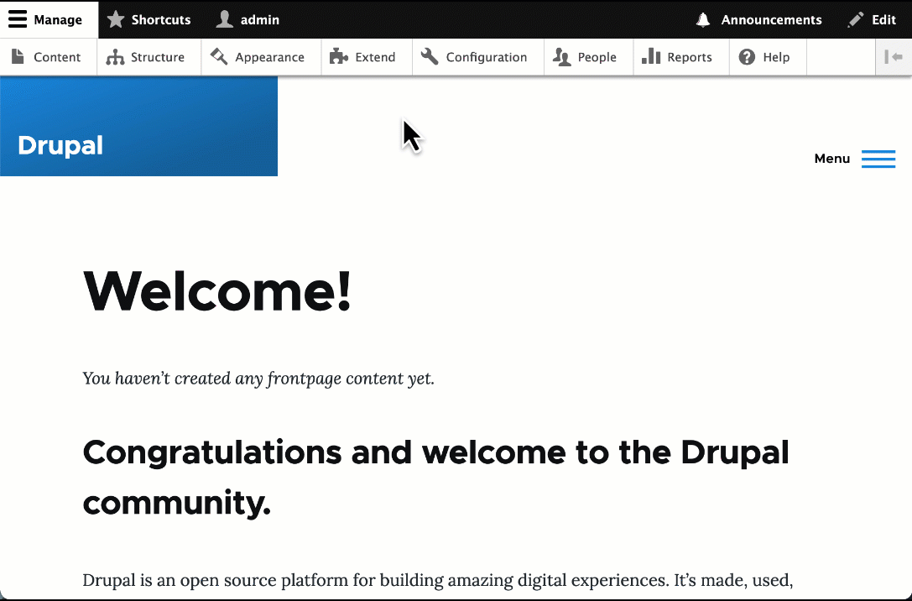Click the People users icon
The height and width of the screenshot is (601, 912).
coord(562,57)
